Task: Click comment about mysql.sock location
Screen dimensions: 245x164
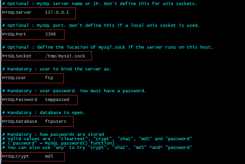Action: point(108,47)
